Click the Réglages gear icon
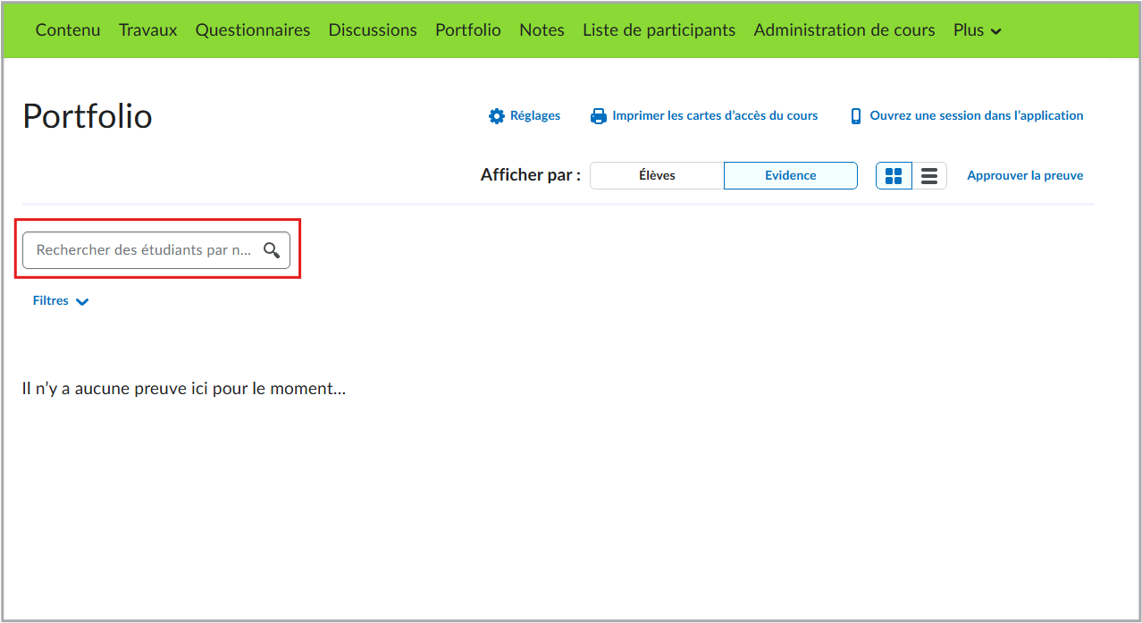 coord(497,116)
